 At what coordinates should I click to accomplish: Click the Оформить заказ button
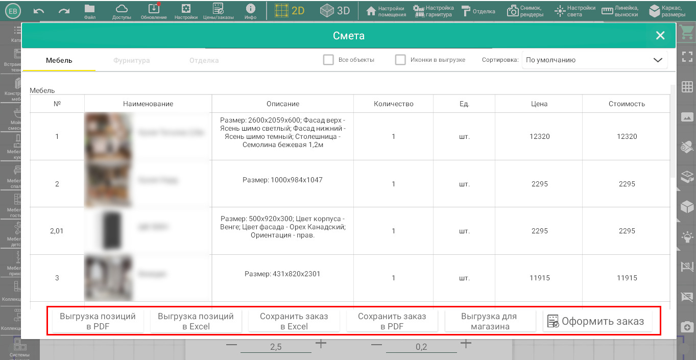tap(596, 321)
